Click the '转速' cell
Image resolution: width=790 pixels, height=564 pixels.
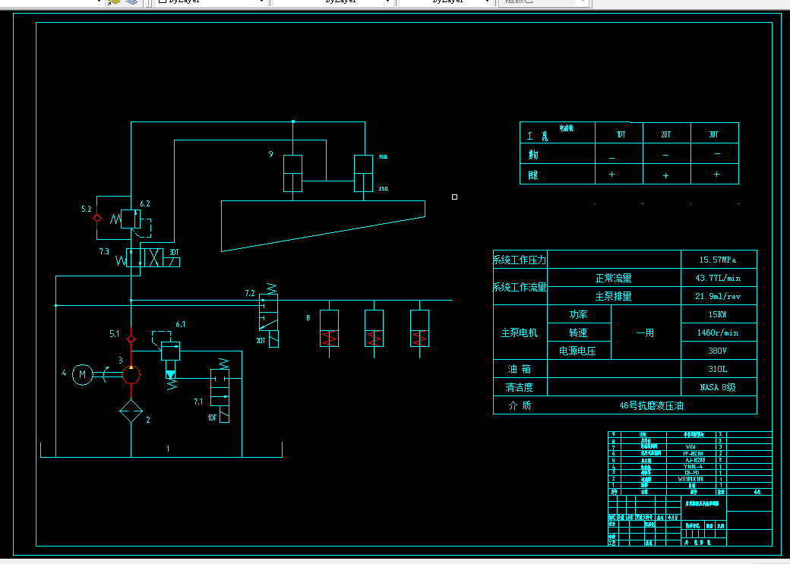point(578,332)
